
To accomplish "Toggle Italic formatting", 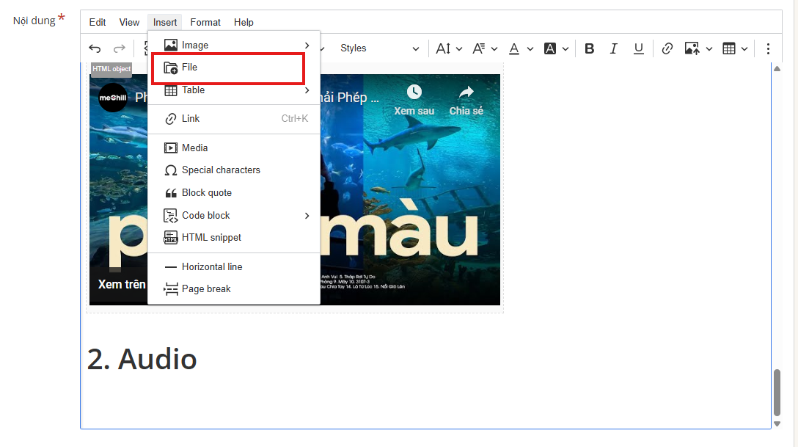I will (x=614, y=48).
